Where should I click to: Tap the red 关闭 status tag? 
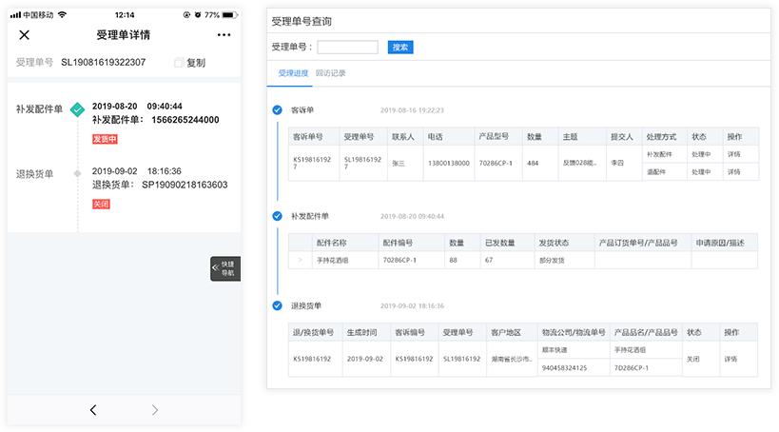pos(101,204)
